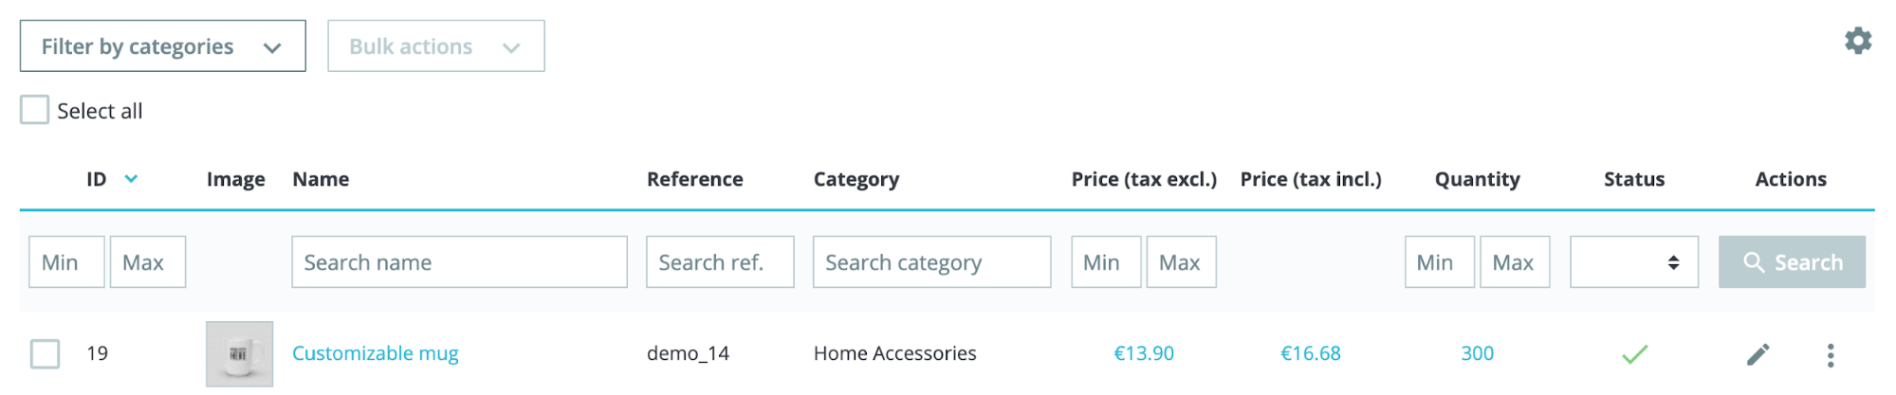Focus the Search ref. field
Viewport: 1896px width, 395px height.
pyautogui.click(x=720, y=261)
